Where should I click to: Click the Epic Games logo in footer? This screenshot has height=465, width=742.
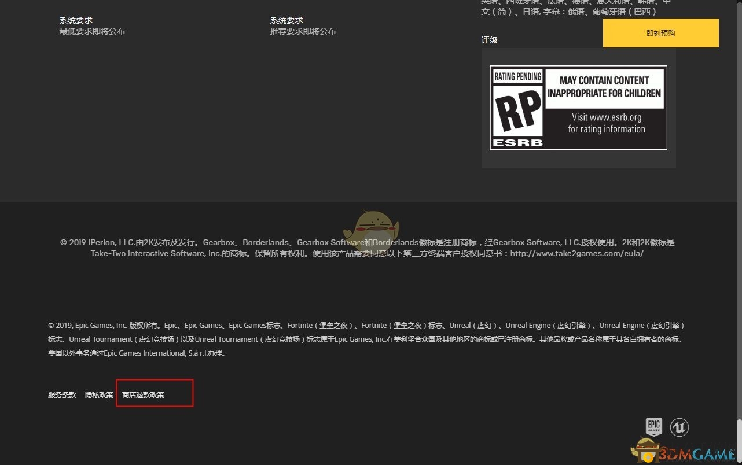(653, 427)
